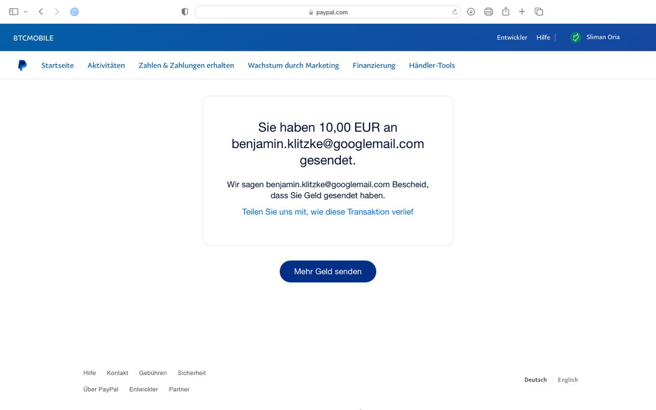Reload page using the refresh icon

[x=455, y=12]
